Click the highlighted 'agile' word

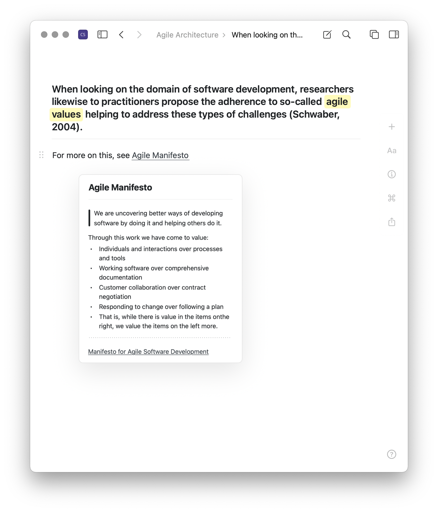point(337,102)
